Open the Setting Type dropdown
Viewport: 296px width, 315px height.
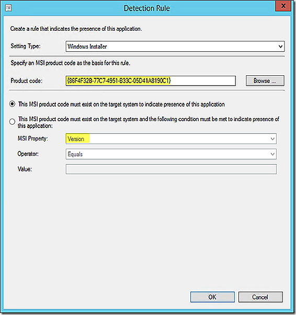click(x=175, y=46)
